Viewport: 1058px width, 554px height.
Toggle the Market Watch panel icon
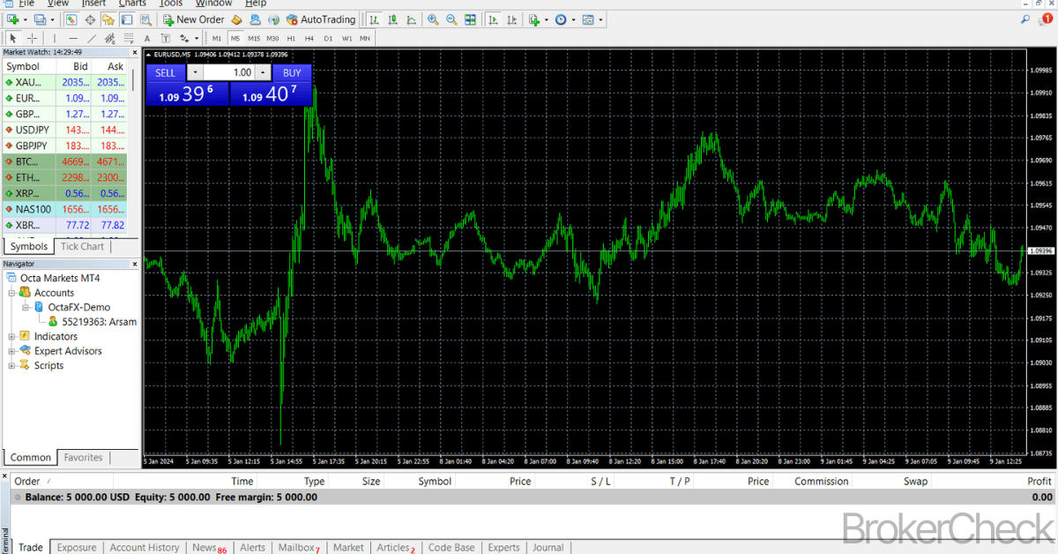(72, 19)
